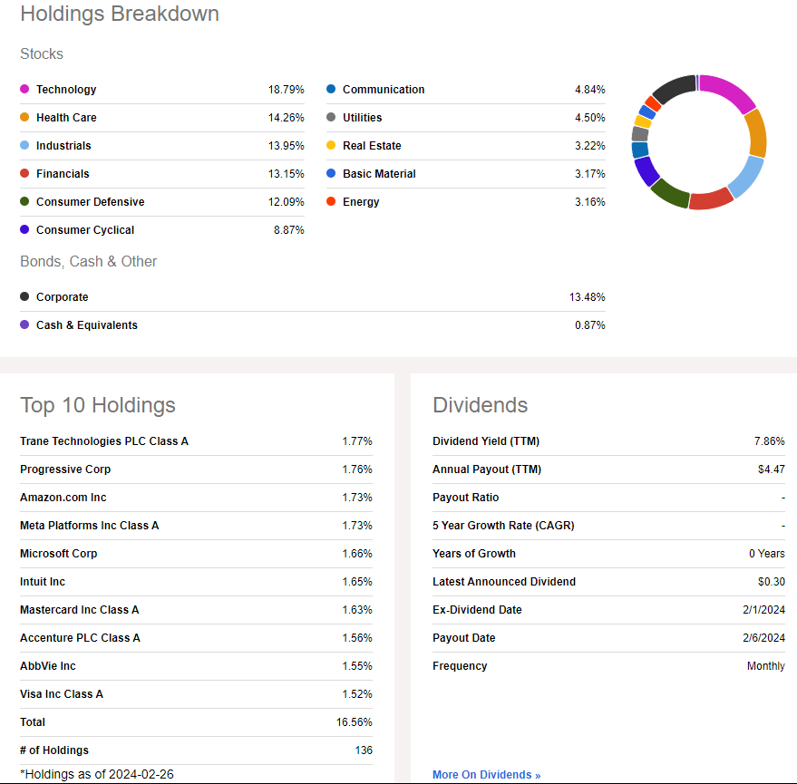This screenshot has width=797, height=784.
Task: Open the More On Dividends link
Action: 486,775
